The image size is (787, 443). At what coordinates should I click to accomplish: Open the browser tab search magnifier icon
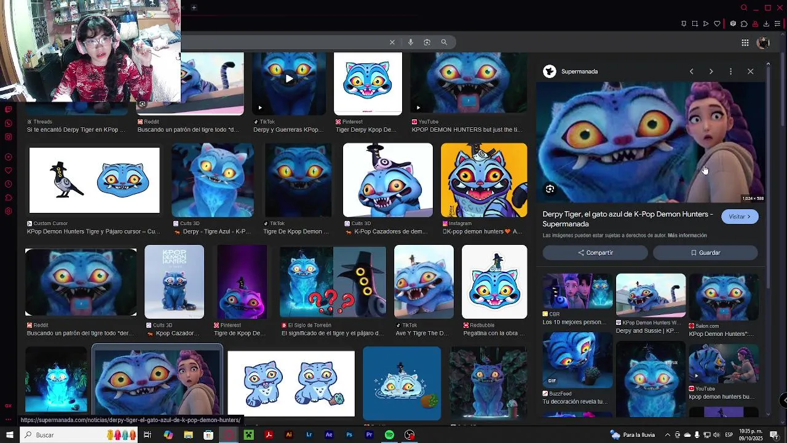point(744,7)
